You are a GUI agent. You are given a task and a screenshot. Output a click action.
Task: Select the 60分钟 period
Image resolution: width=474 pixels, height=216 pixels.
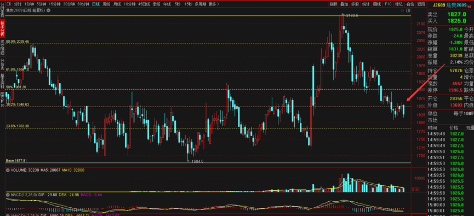pos(83,4)
